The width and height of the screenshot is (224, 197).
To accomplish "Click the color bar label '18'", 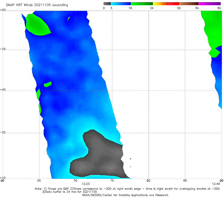I will [130, 8].
